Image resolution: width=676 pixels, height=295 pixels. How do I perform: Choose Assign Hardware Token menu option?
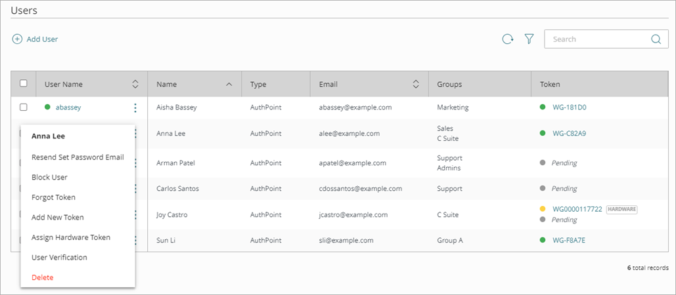tap(71, 237)
